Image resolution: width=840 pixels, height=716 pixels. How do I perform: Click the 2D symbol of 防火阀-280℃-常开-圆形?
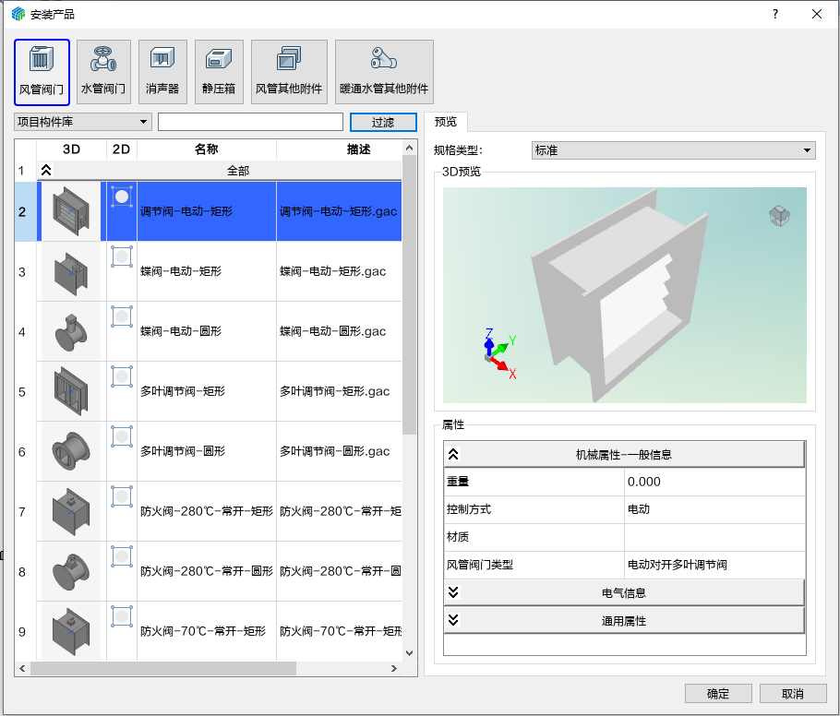click(122, 556)
